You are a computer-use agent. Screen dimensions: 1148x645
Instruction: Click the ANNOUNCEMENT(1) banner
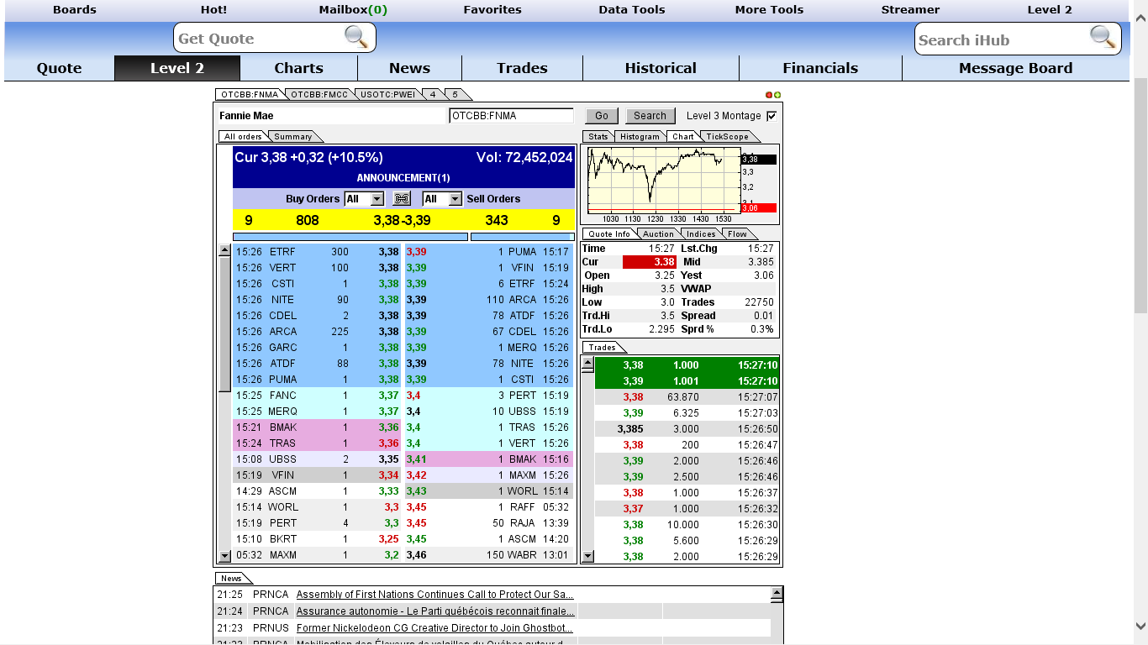[403, 178]
